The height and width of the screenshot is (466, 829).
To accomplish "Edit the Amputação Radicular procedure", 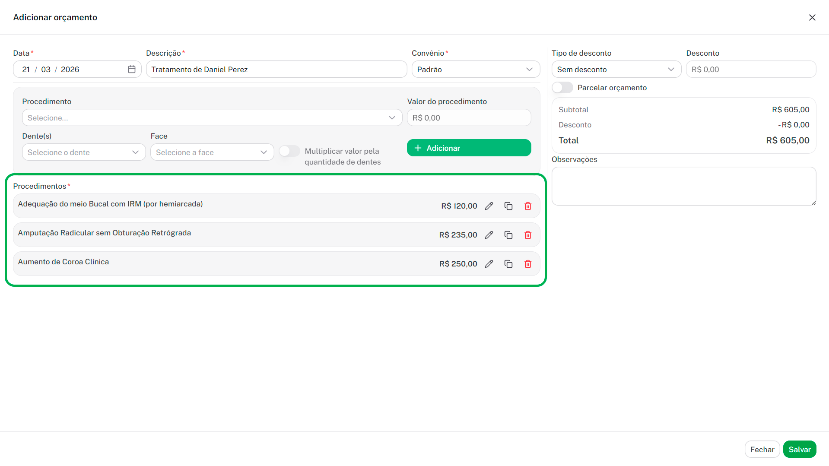I will pos(489,235).
